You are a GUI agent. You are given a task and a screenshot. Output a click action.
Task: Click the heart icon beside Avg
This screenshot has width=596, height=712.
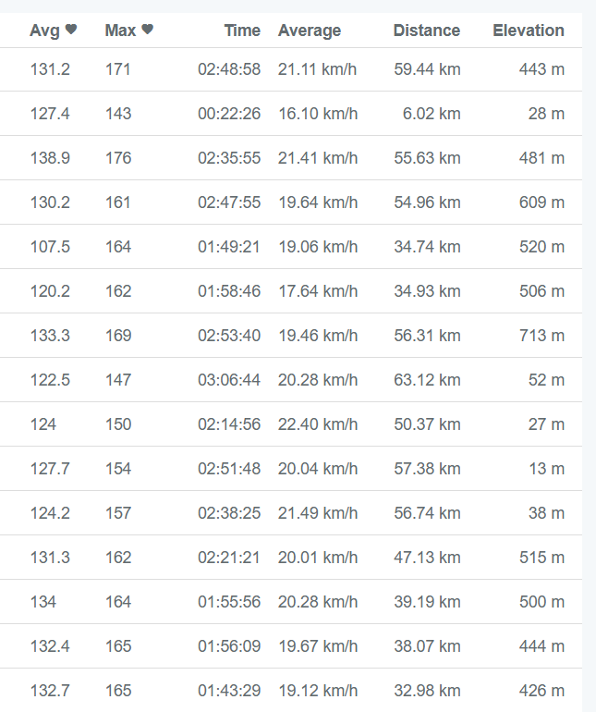pyautogui.click(x=71, y=30)
